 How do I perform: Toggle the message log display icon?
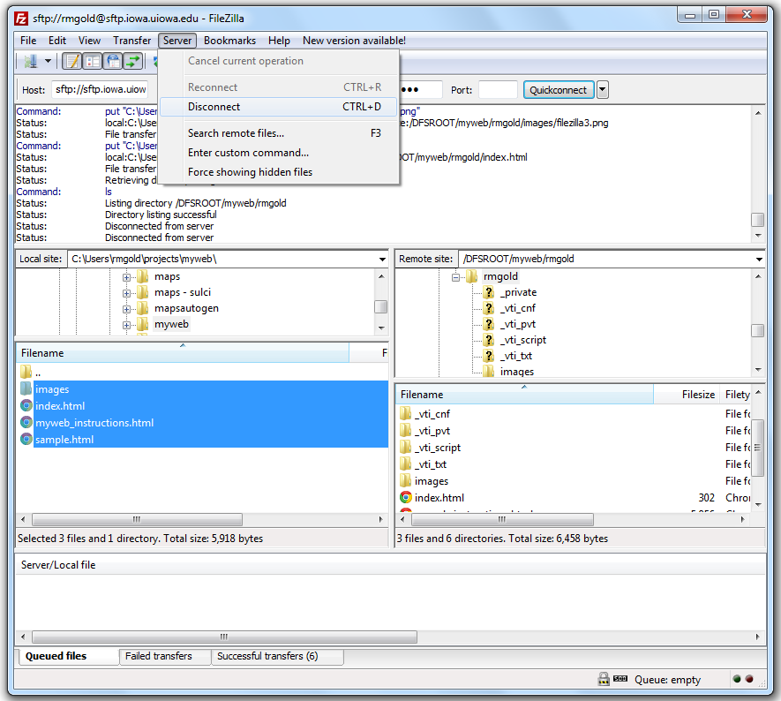coord(72,61)
